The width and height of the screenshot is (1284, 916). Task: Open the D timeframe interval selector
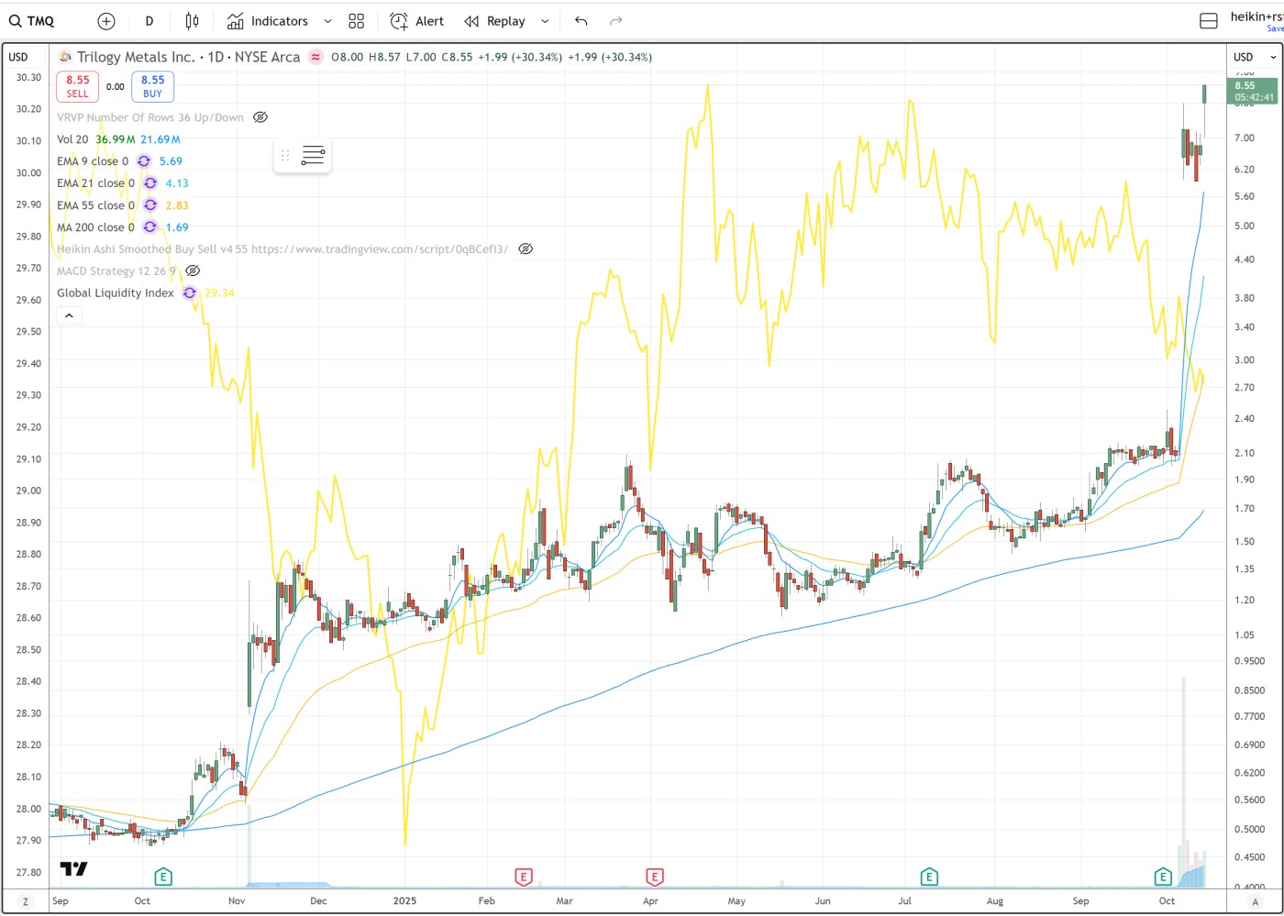(x=149, y=21)
